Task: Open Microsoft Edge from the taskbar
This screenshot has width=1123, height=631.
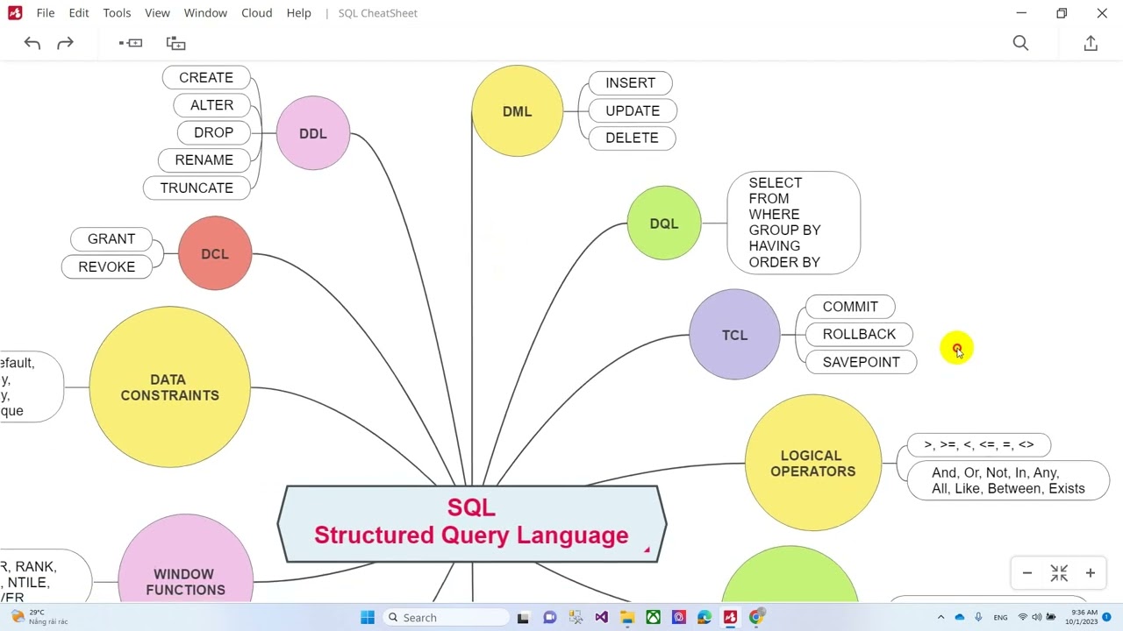Action: pos(705,618)
